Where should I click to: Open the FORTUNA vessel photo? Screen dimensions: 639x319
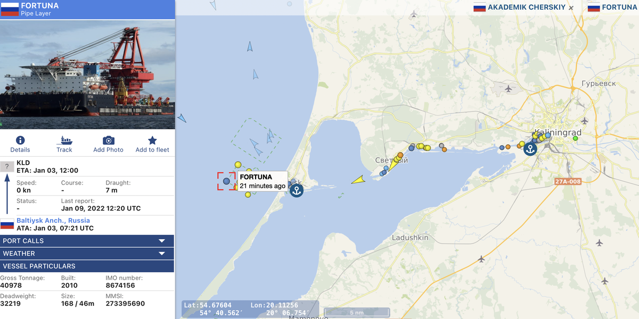(x=87, y=74)
